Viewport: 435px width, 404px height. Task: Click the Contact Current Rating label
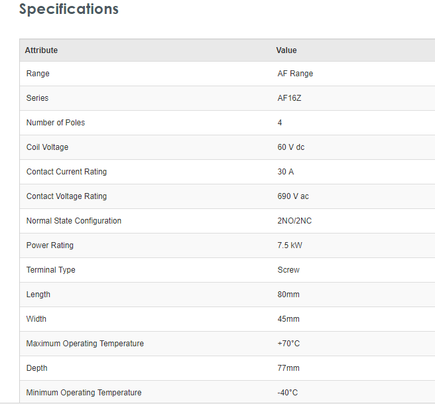pos(66,172)
